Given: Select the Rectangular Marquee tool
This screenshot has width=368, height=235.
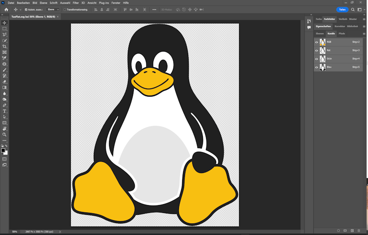Looking at the screenshot, I should point(5,29).
